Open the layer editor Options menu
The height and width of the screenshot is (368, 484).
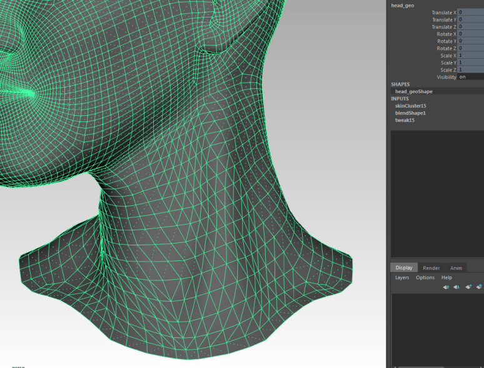pos(425,277)
